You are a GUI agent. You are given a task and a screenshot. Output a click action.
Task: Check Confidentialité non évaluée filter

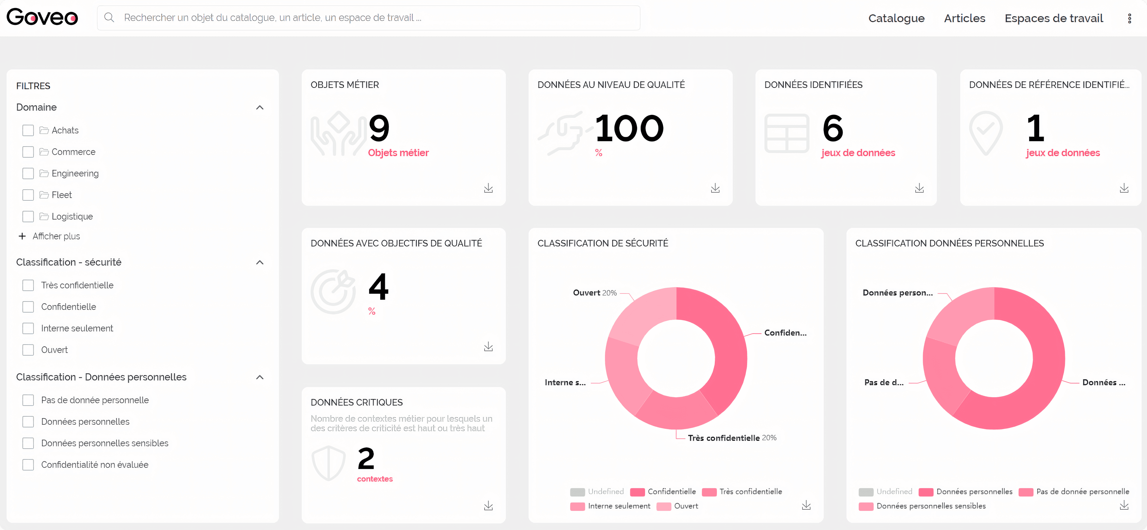(x=28, y=464)
